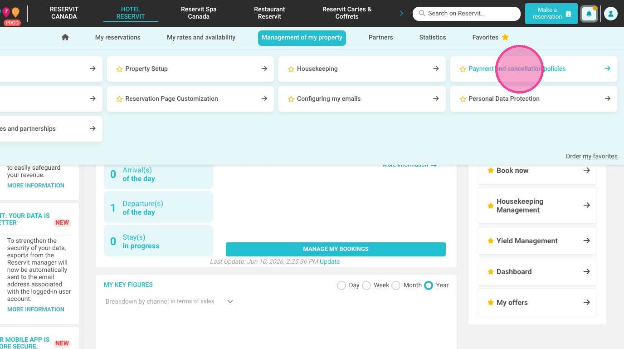Click the arrow next to Housekeeping Management
The height and width of the screenshot is (349, 624).
pyautogui.click(x=586, y=205)
